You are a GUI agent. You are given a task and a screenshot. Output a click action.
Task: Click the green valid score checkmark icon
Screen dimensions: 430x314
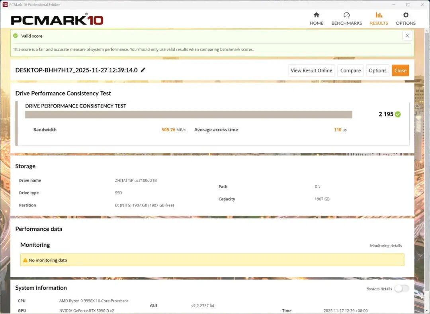pos(16,36)
